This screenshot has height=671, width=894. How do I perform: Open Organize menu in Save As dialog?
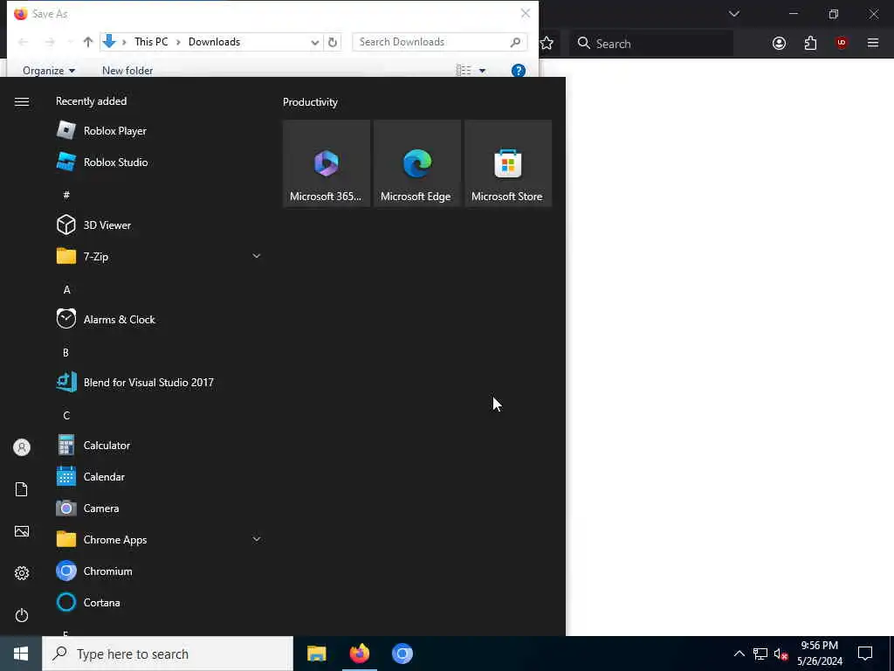pos(49,71)
